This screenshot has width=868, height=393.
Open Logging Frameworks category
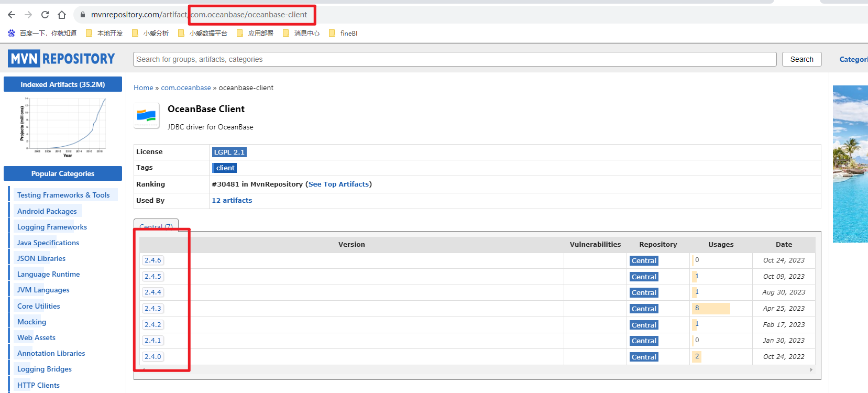pos(52,227)
